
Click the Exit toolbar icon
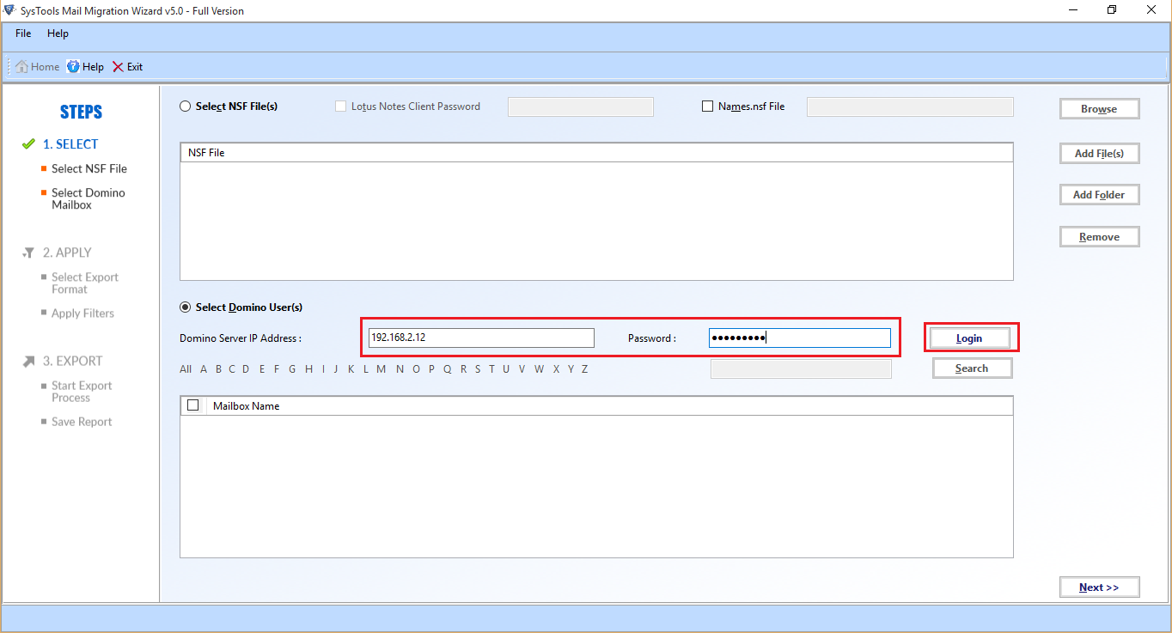(x=118, y=67)
